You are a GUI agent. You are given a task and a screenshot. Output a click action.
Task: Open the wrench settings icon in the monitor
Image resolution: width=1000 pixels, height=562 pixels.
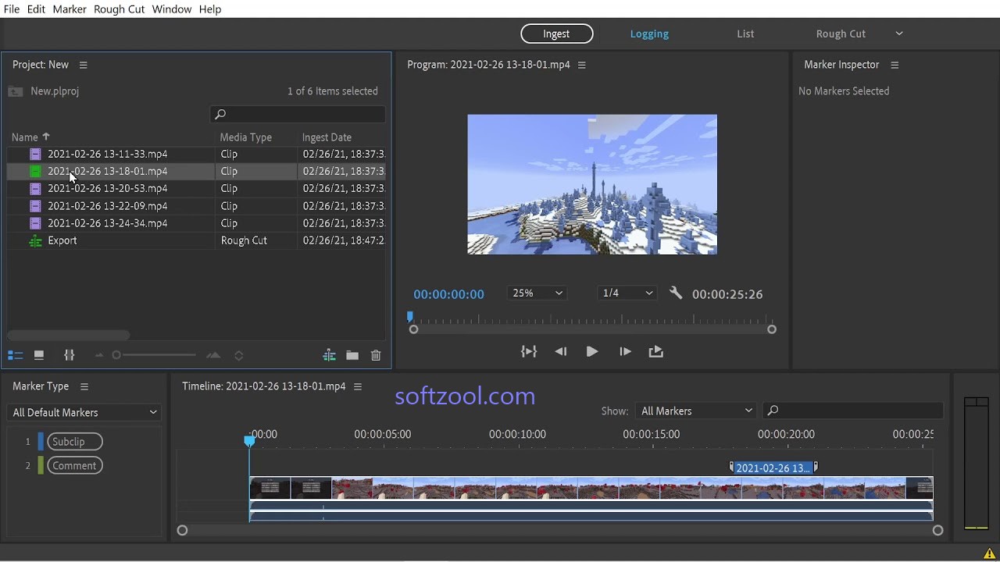[x=676, y=293]
